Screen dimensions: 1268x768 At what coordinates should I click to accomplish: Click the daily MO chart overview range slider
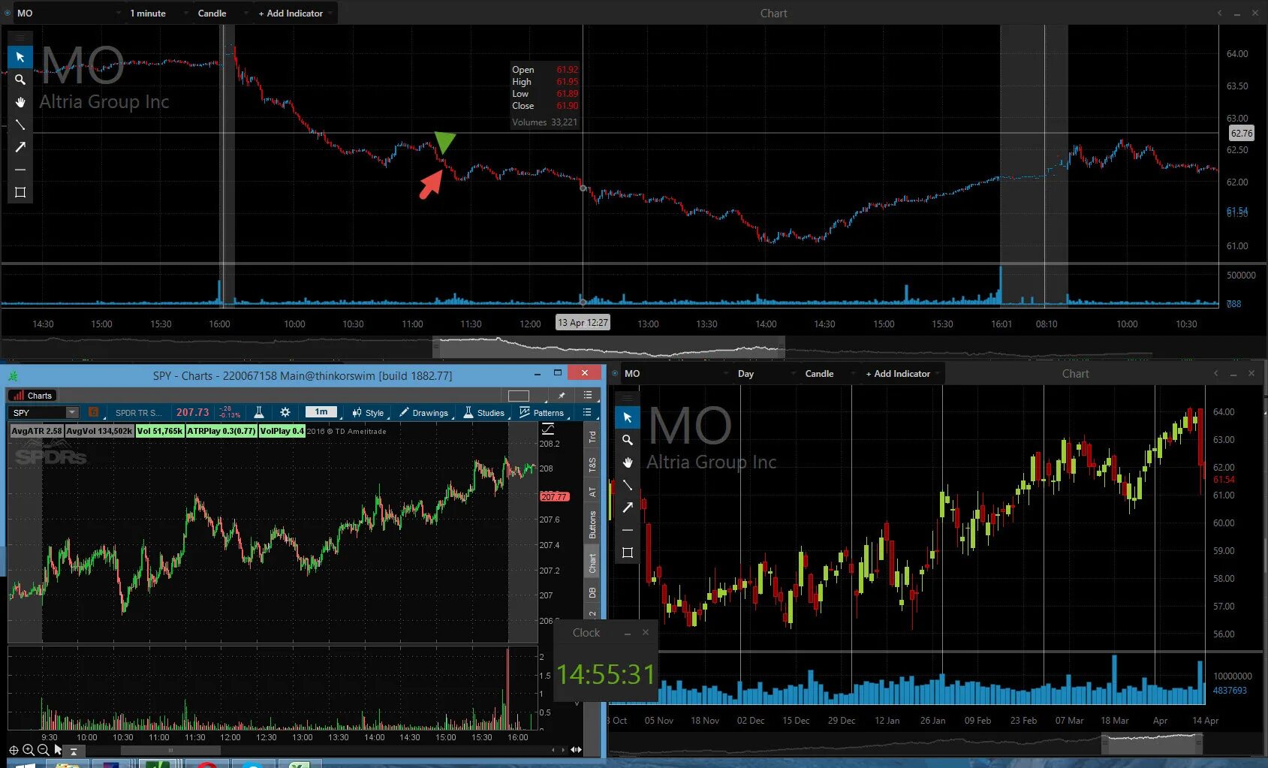(1152, 742)
